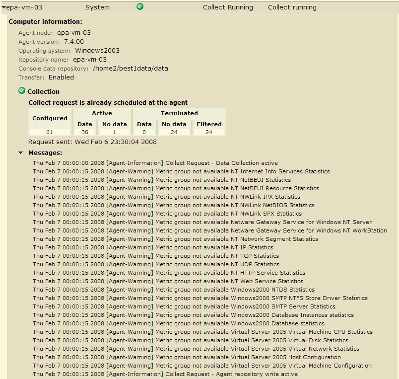This screenshot has width=399, height=379.
Task: Click the lowercase 'Collect running' status text
Action: pos(292,7)
